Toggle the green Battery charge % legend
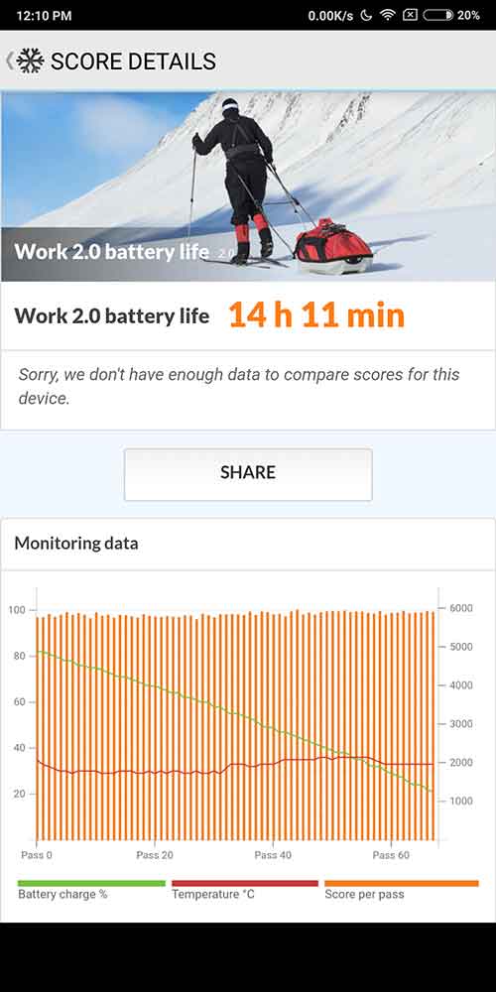This screenshot has width=496, height=992. (x=91, y=890)
